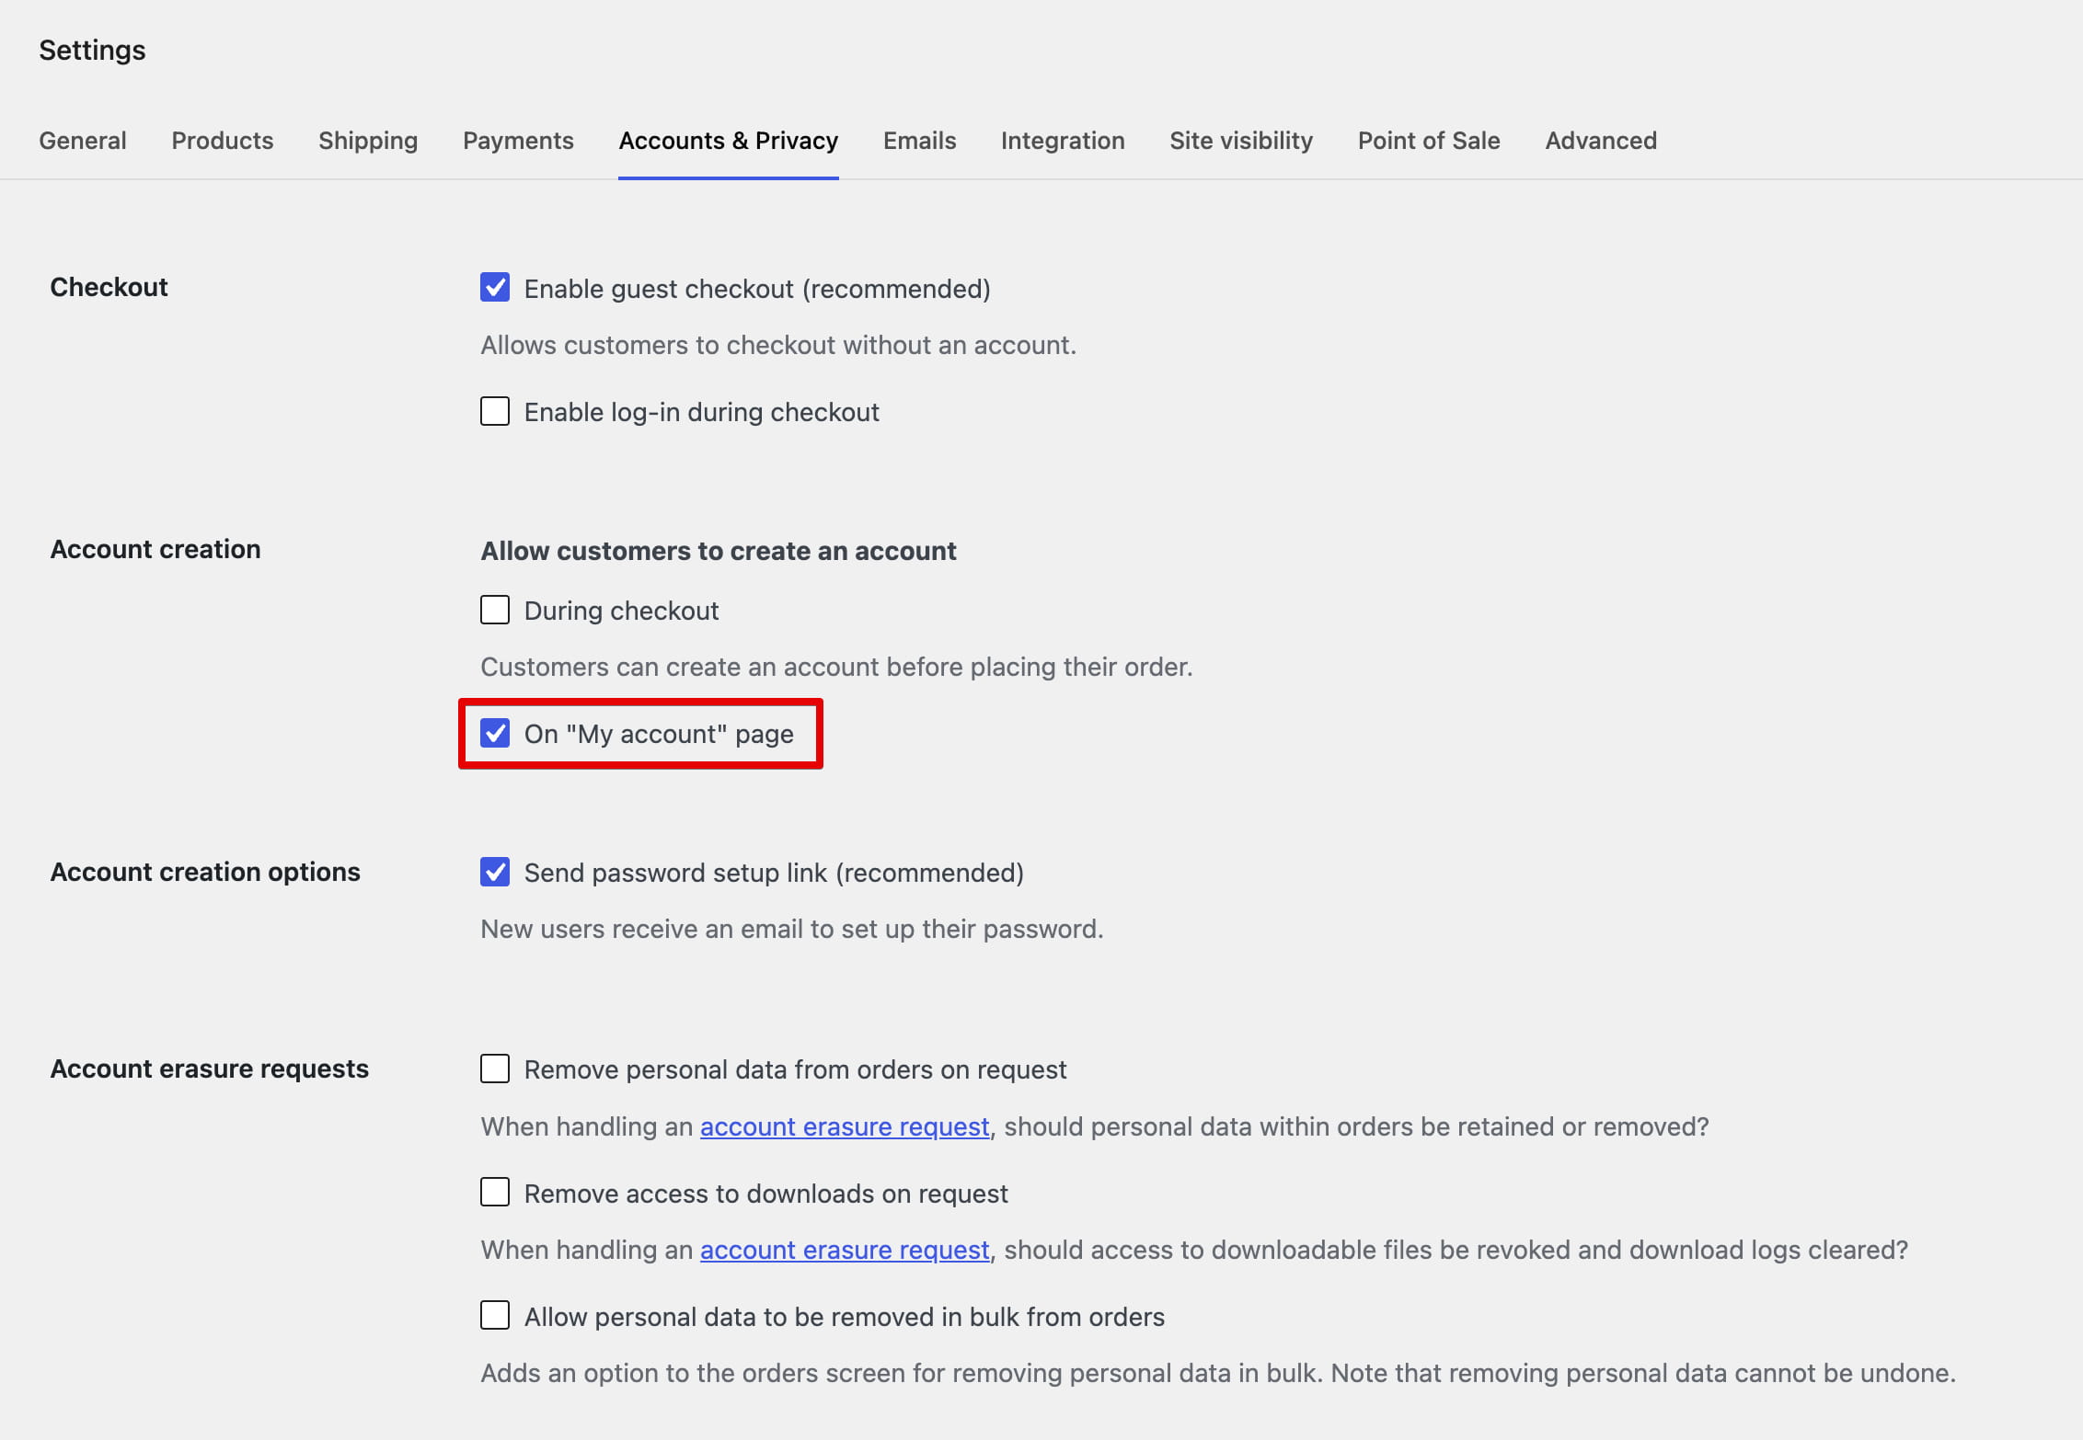Uncheck Send password setup link option
Viewport: 2083px width, 1440px height.
click(x=495, y=872)
